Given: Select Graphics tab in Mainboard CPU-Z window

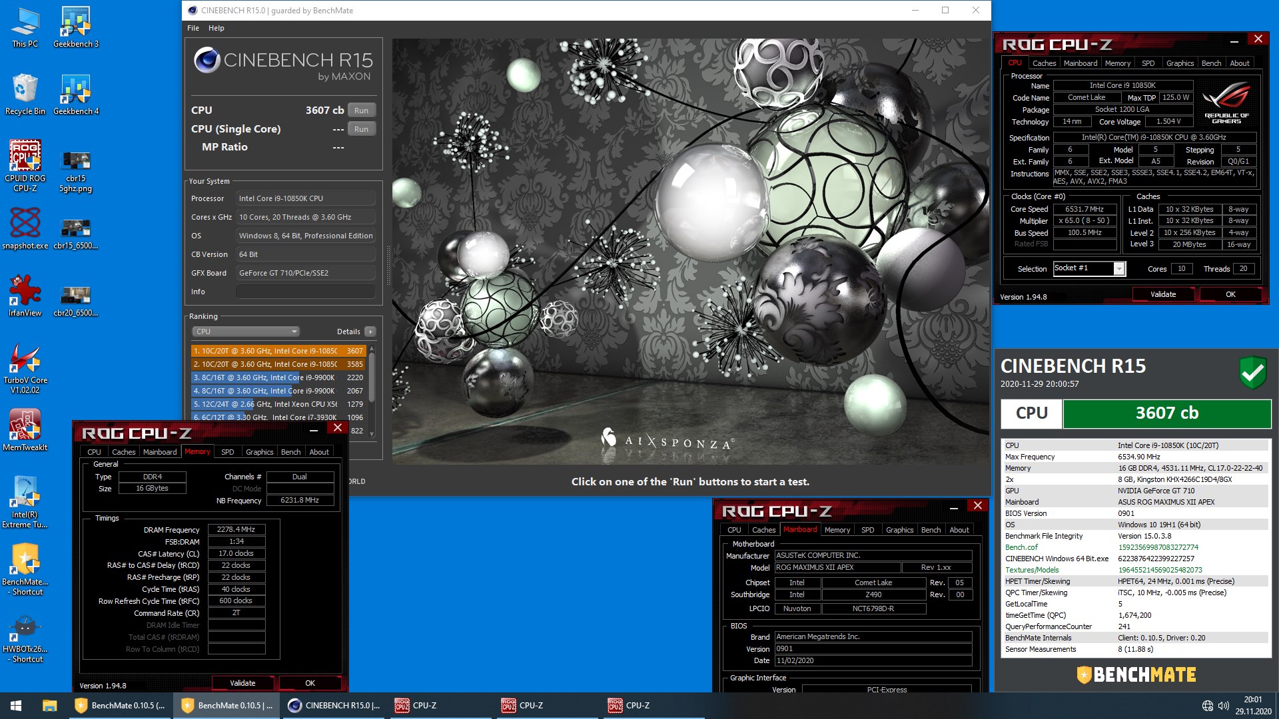Looking at the screenshot, I should [x=899, y=530].
